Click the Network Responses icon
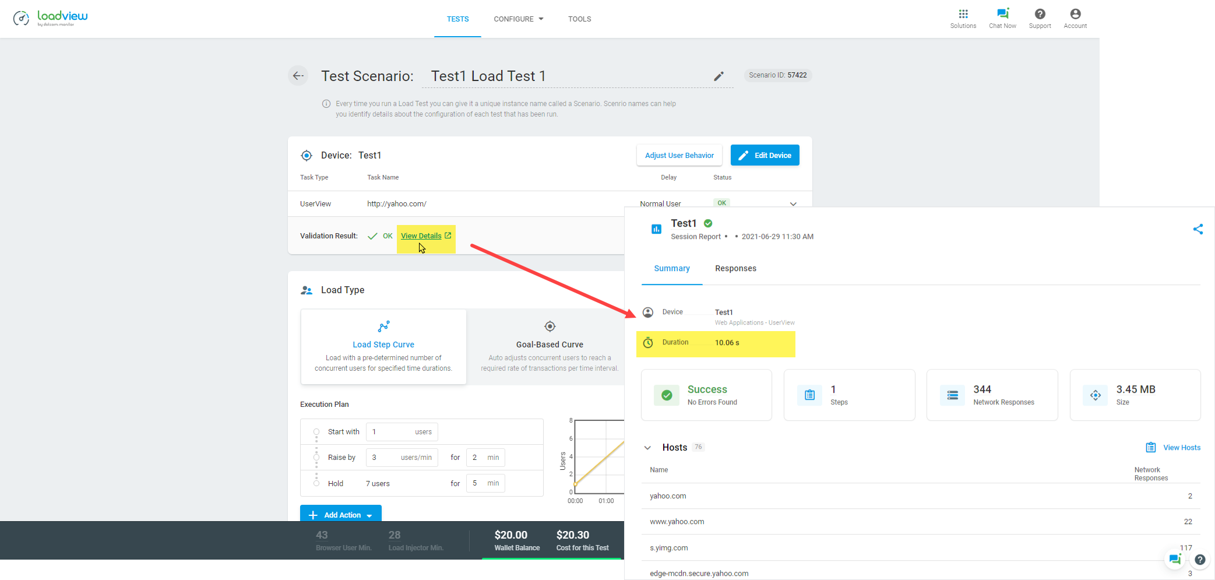This screenshot has width=1215, height=580. 952,395
